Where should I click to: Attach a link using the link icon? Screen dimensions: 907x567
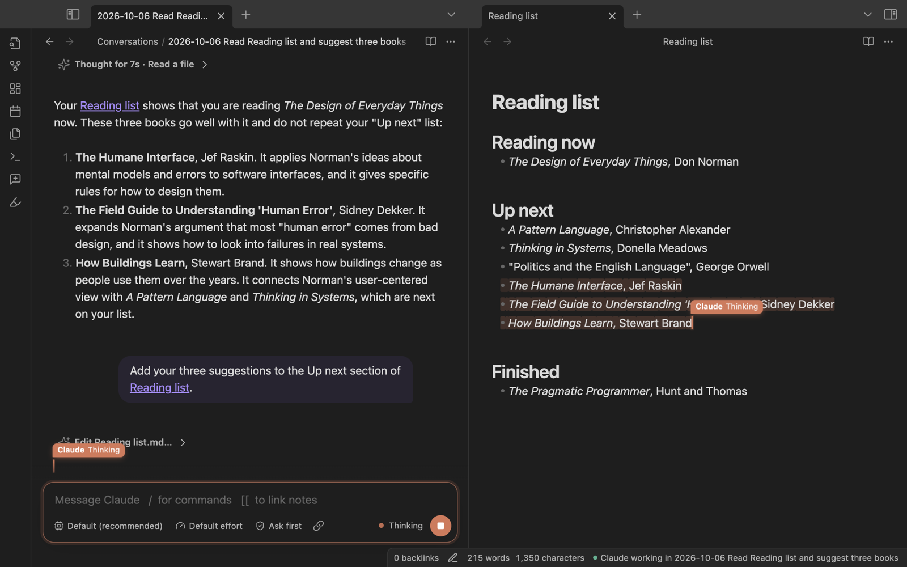(319, 526)
